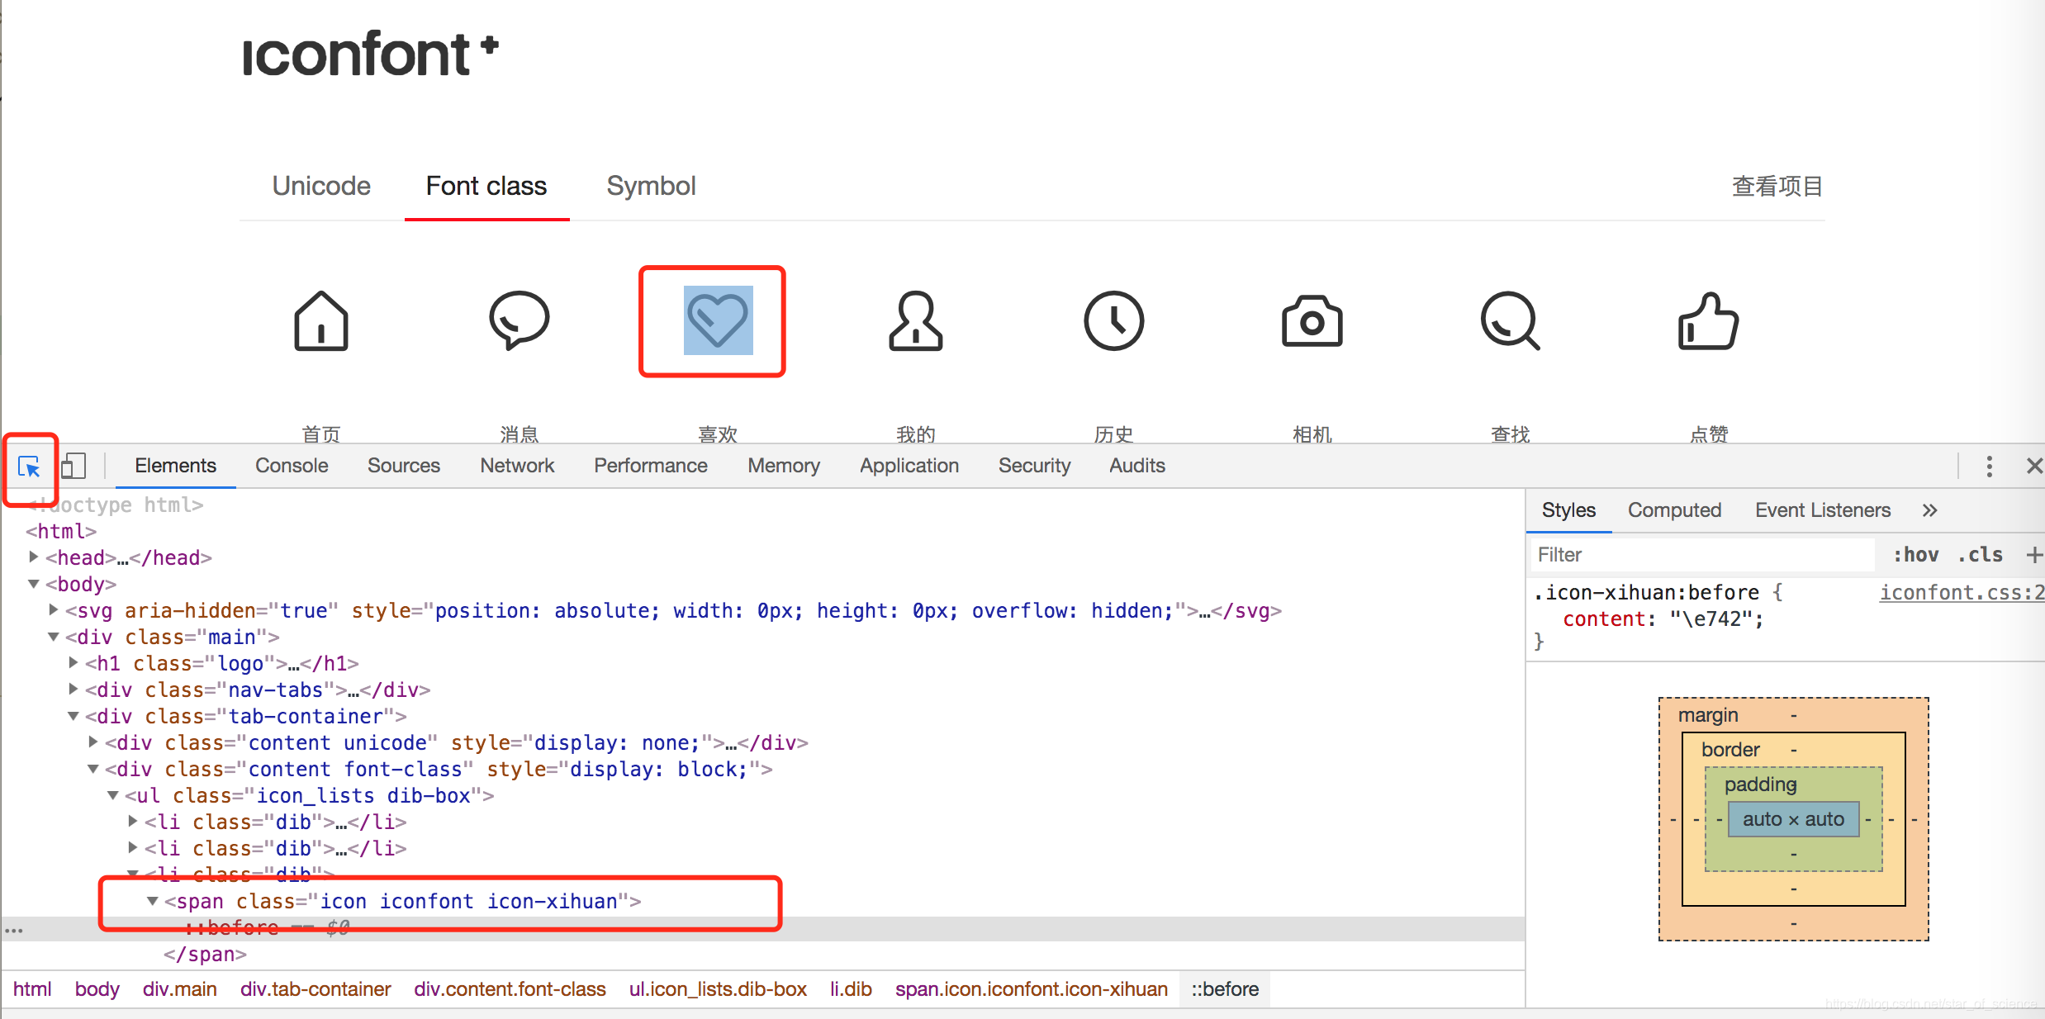Open the Memory panel tab
This screenshot has width=2045, height=1019.
click(x=784, y=466)
